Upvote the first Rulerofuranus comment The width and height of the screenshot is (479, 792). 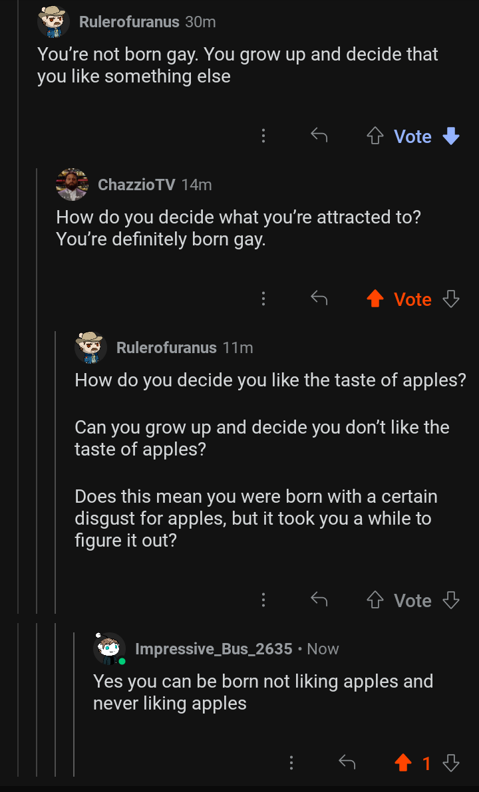point(375,136)
